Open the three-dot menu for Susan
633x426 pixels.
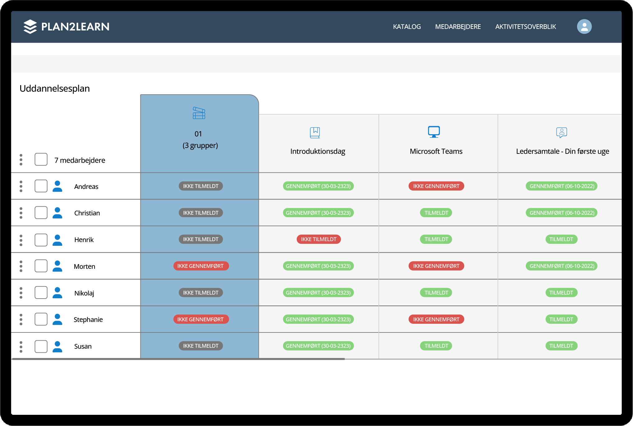click(21, 347)
